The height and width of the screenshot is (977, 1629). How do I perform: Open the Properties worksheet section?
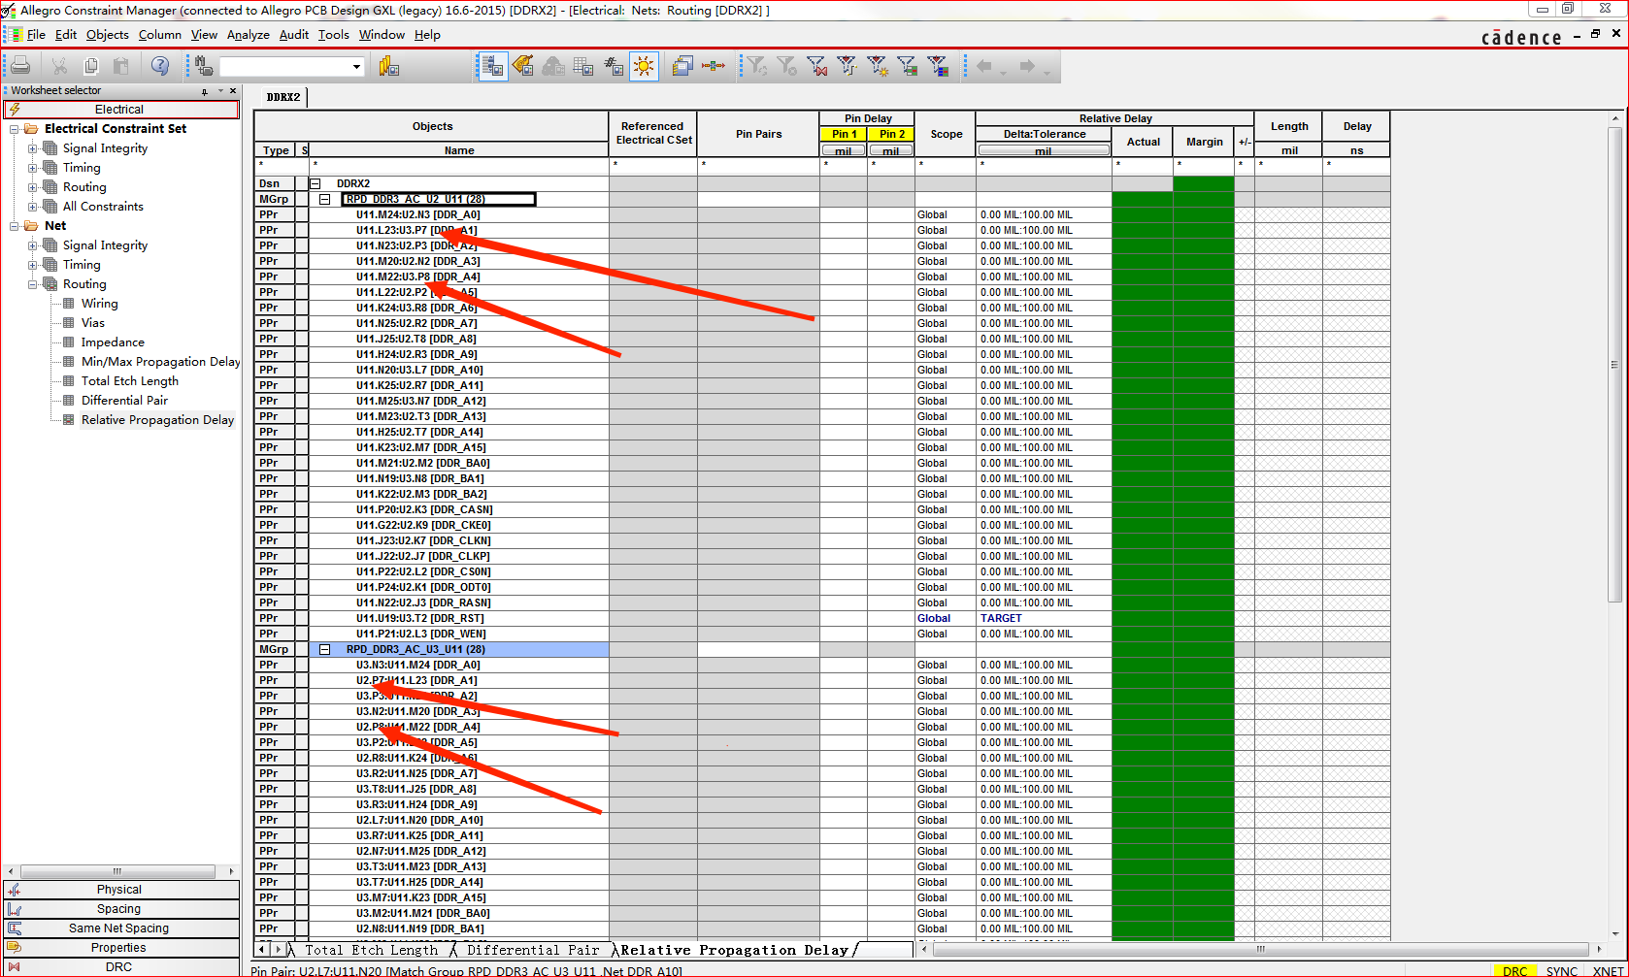pos(119,948)
